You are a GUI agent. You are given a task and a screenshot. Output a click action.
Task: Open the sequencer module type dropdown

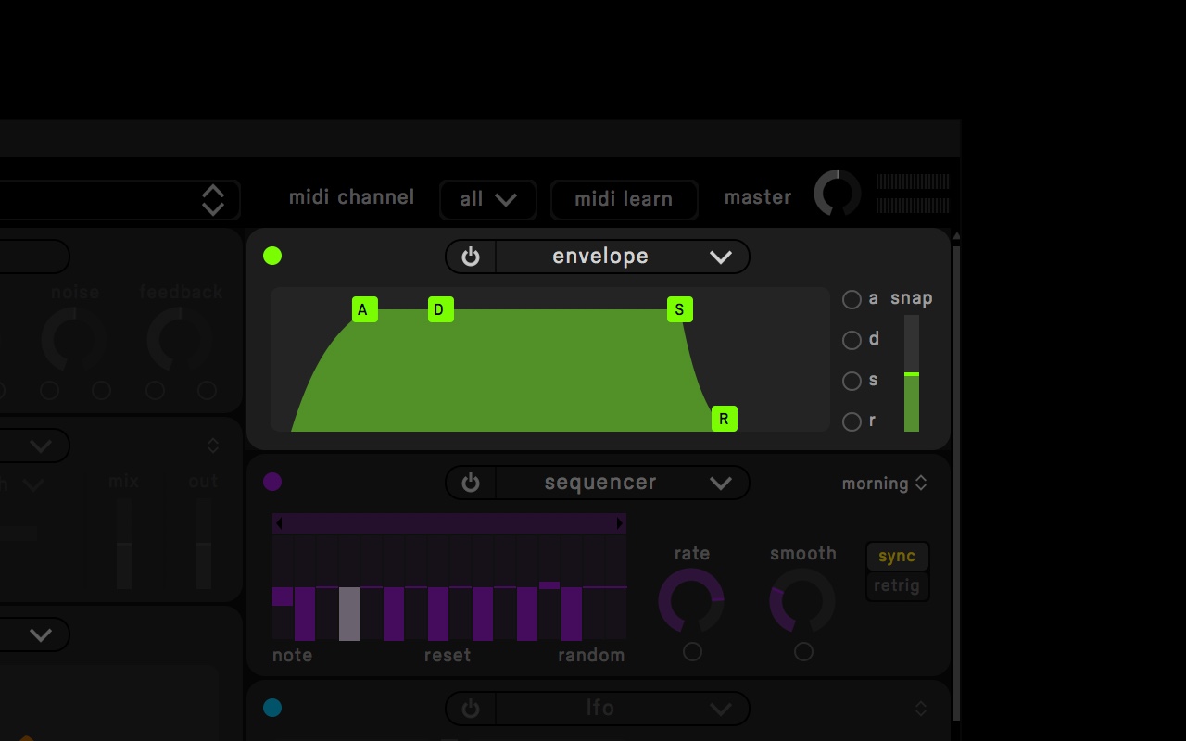click(623, 483)
